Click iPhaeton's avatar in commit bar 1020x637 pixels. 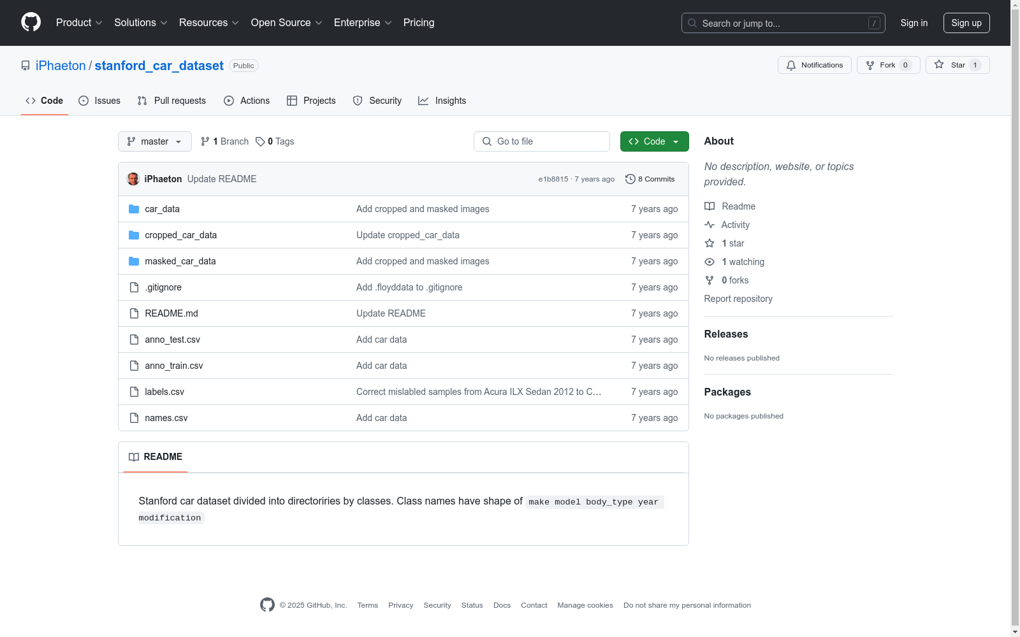133,179
